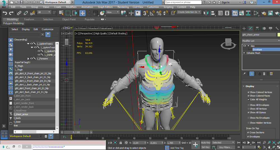Image resolution: width=280 pixels, height=150 pixels.
Task: Click the Select and Link chain icon
Action: tap(19, 13)
